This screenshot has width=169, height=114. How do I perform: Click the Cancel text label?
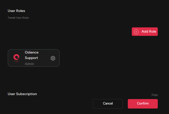pyautogui.click(x=108, y=103)
